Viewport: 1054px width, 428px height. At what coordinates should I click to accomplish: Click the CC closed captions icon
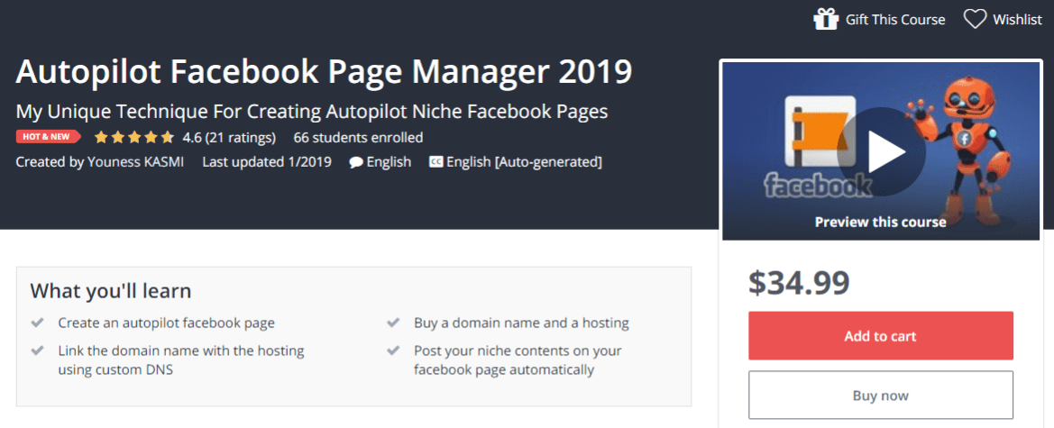click(435, 162)
